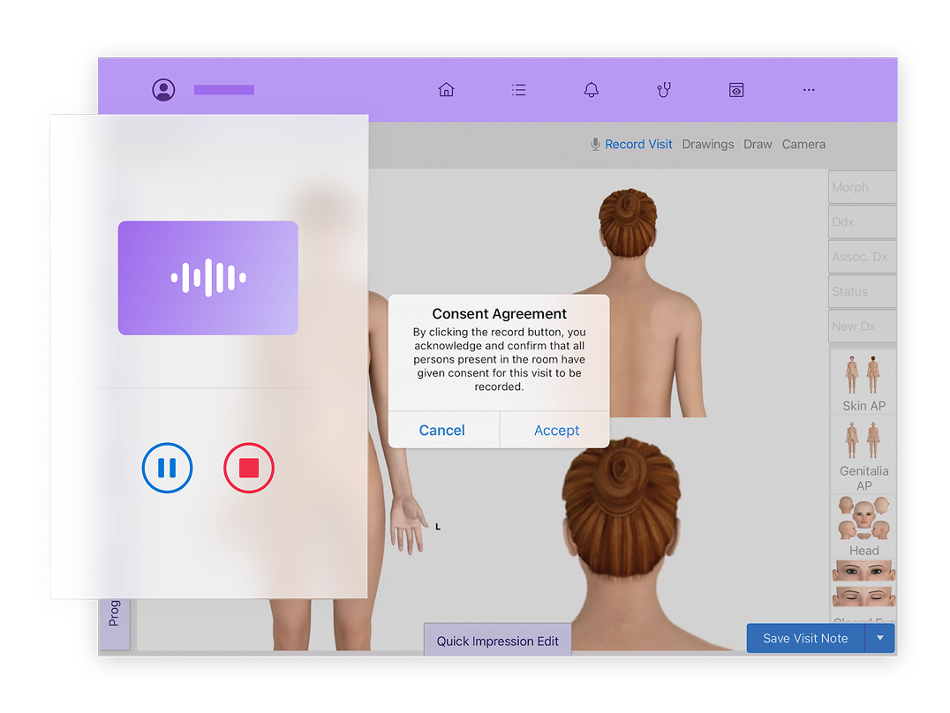Stop the visit recording
This screenshot has width=950, height=713.
tap(248, 468)
